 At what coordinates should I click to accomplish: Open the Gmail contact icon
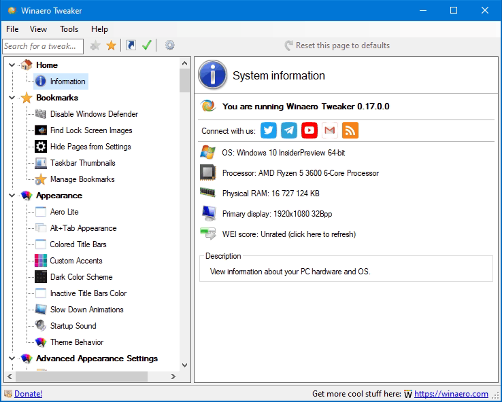pos(330,130)
